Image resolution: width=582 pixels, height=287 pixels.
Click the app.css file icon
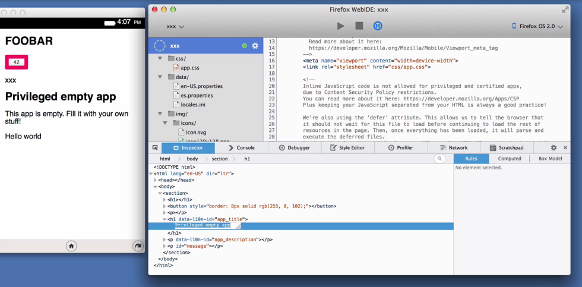click(x=176, y=68)
